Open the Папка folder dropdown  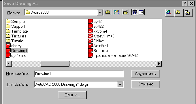pyautogui.click(x=100, y=12)
